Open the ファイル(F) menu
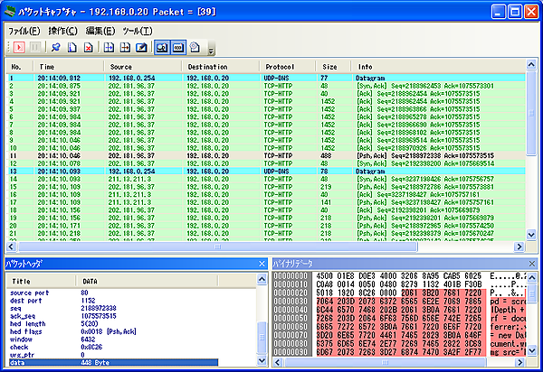The image size is (543, 372). [24, 30]
